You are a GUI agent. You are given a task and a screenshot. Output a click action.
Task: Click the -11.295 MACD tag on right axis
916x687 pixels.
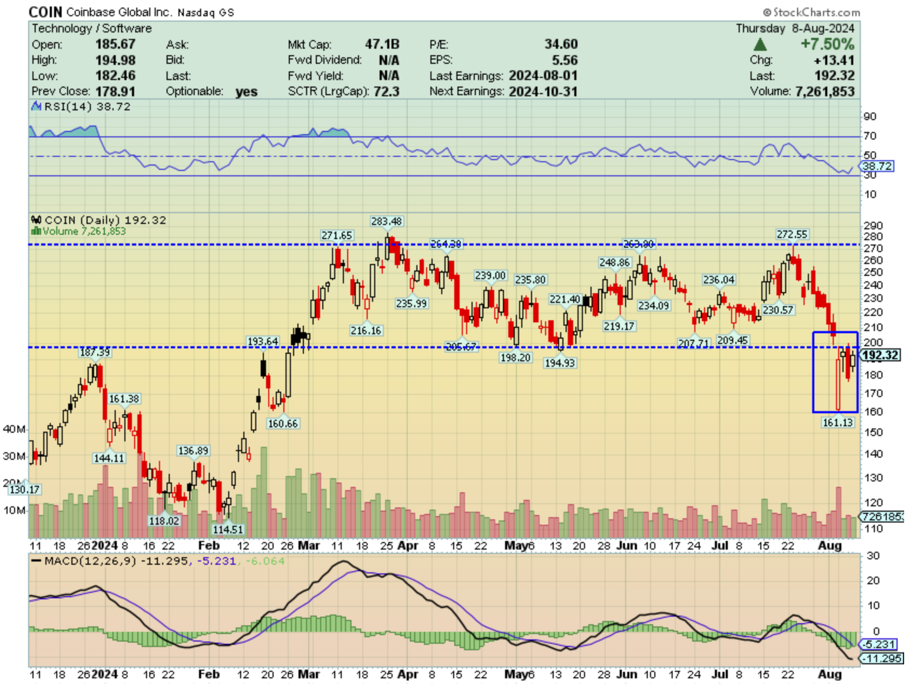(x=881, y=658)
